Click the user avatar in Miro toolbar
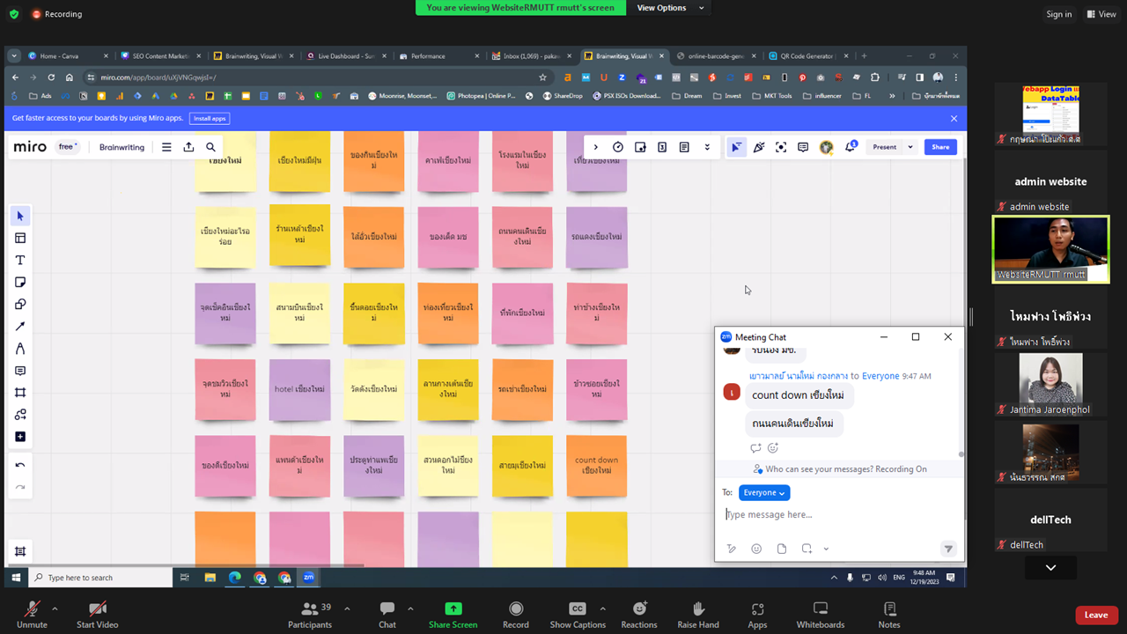Viewport: 1127px width, 634px height. [826, 147]
